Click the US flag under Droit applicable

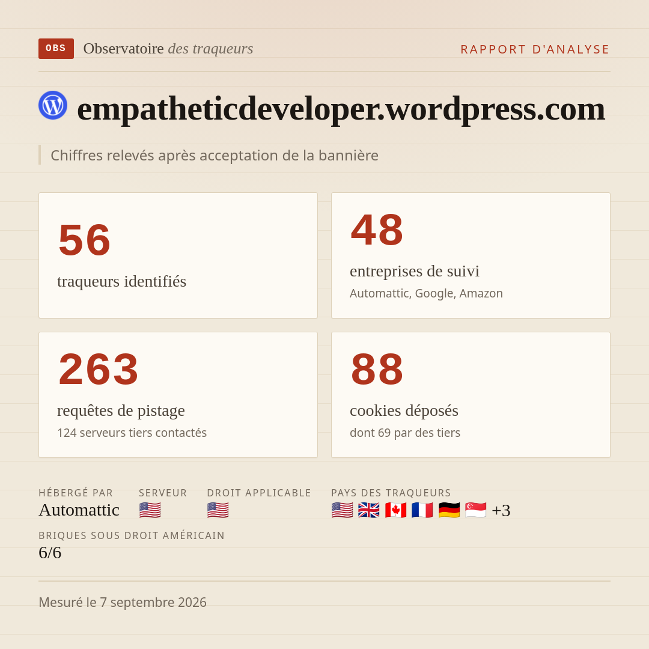[218, 510]
